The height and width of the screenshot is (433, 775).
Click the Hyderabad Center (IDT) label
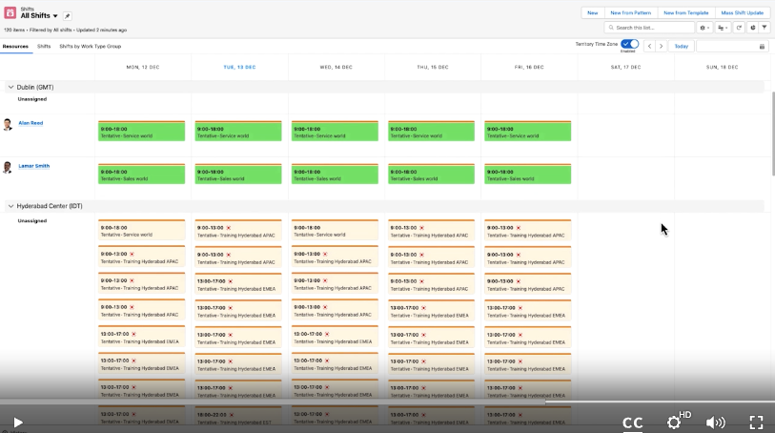click(50, 206)
